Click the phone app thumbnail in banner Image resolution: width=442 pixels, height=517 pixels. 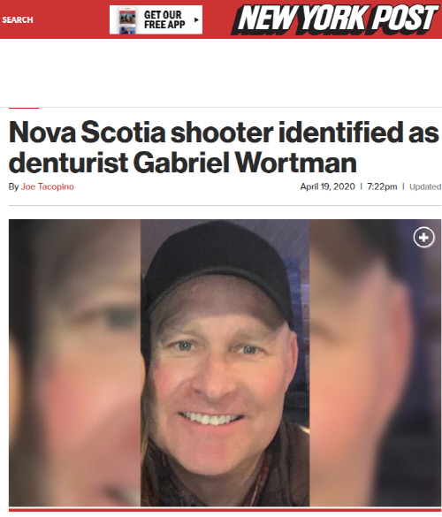click(x=127, y=19)
